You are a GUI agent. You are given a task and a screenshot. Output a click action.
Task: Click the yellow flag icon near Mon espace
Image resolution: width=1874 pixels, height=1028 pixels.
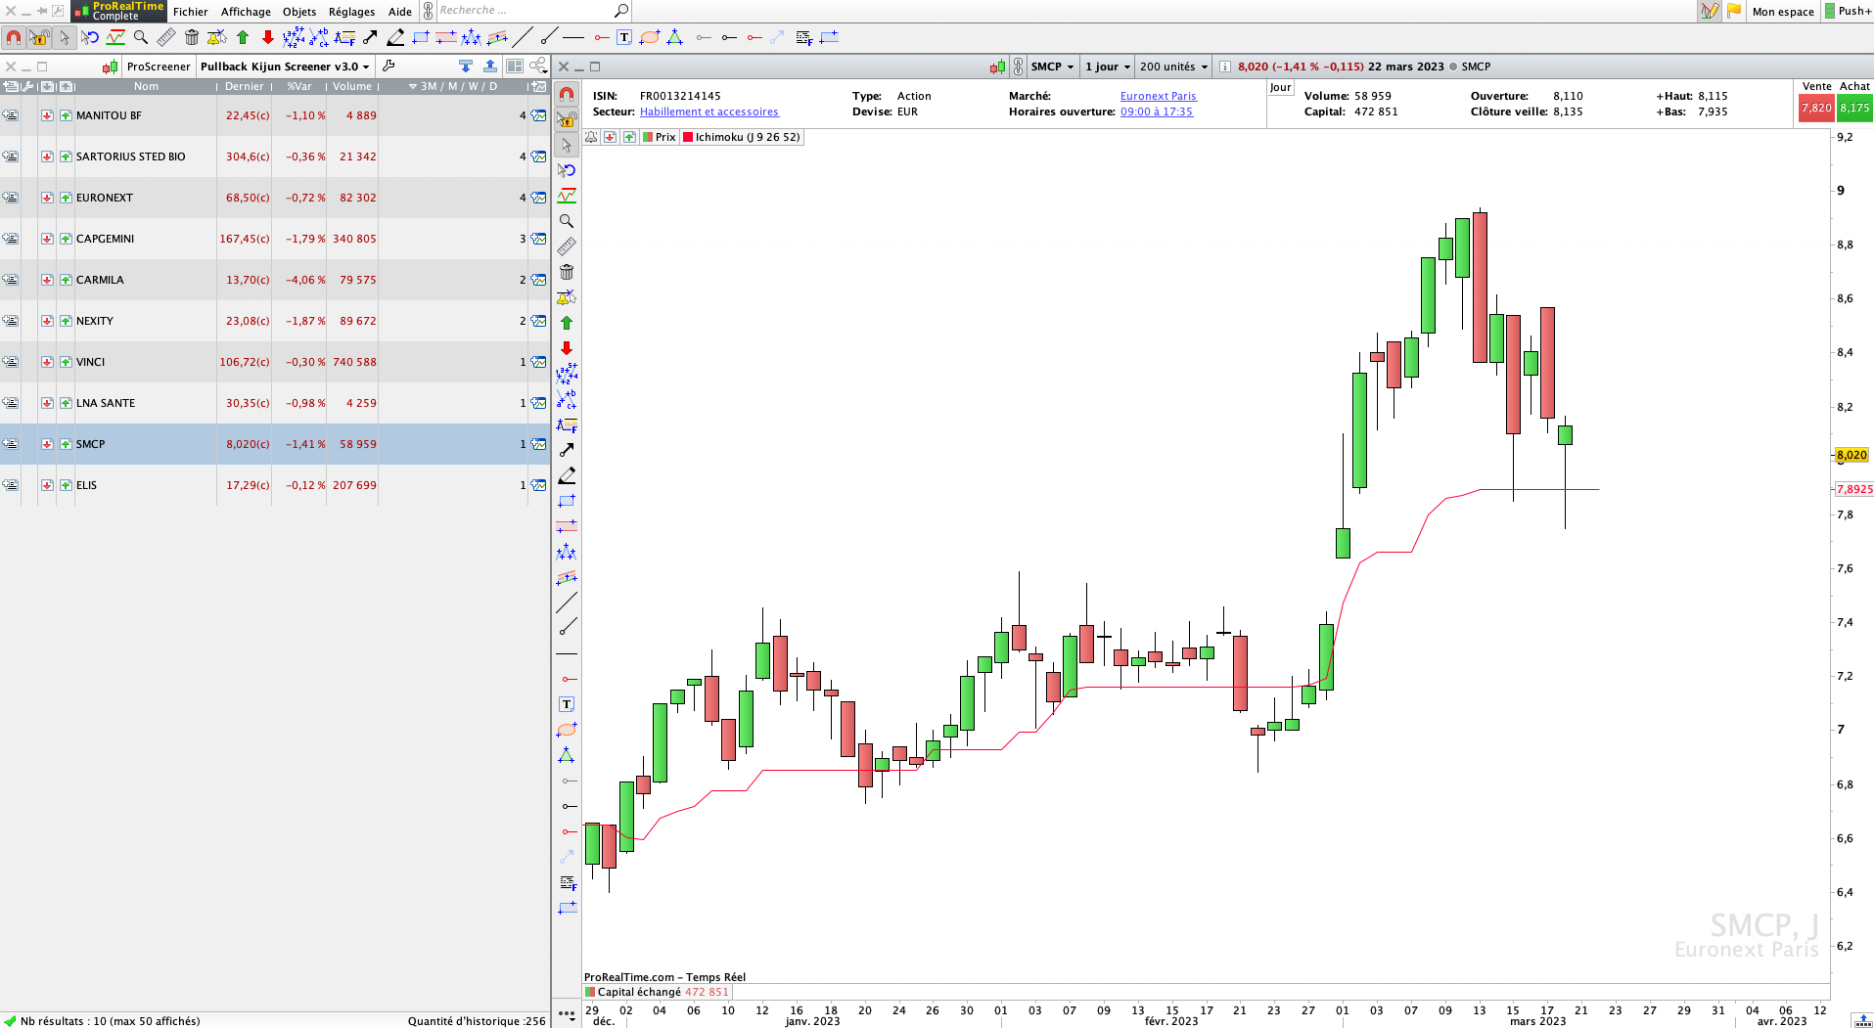(1734, 11)
